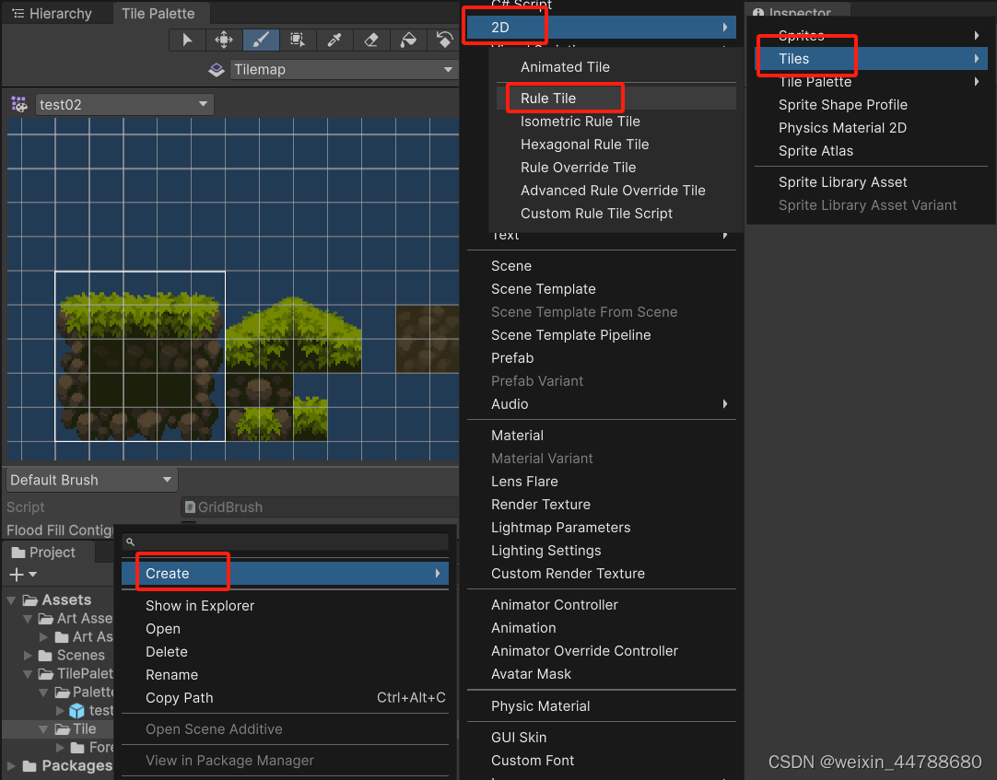
Task: Select the Flood Fill bucket tool
Action: click(408, 40)
